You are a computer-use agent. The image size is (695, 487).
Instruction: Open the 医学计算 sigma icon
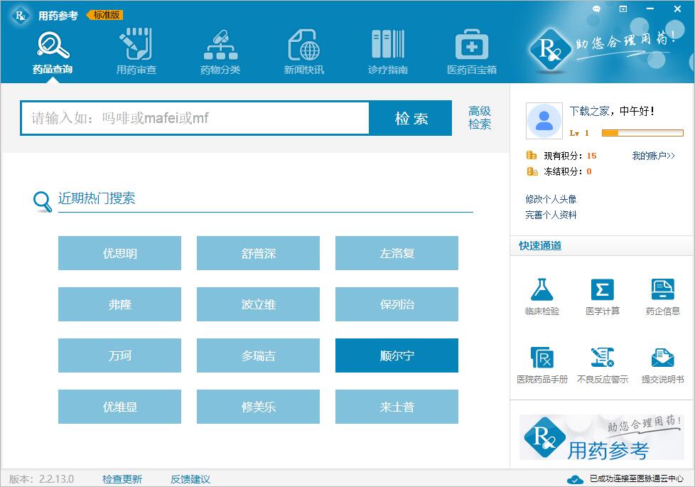(x=602, y=290)
